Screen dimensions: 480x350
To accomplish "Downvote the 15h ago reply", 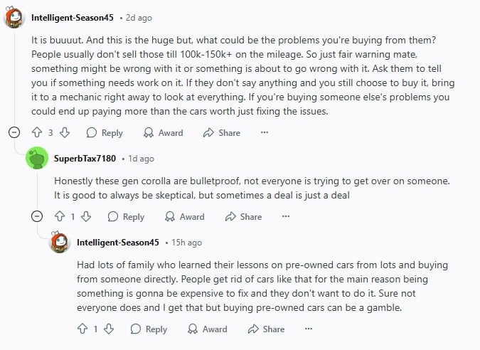I will [109, 329].
